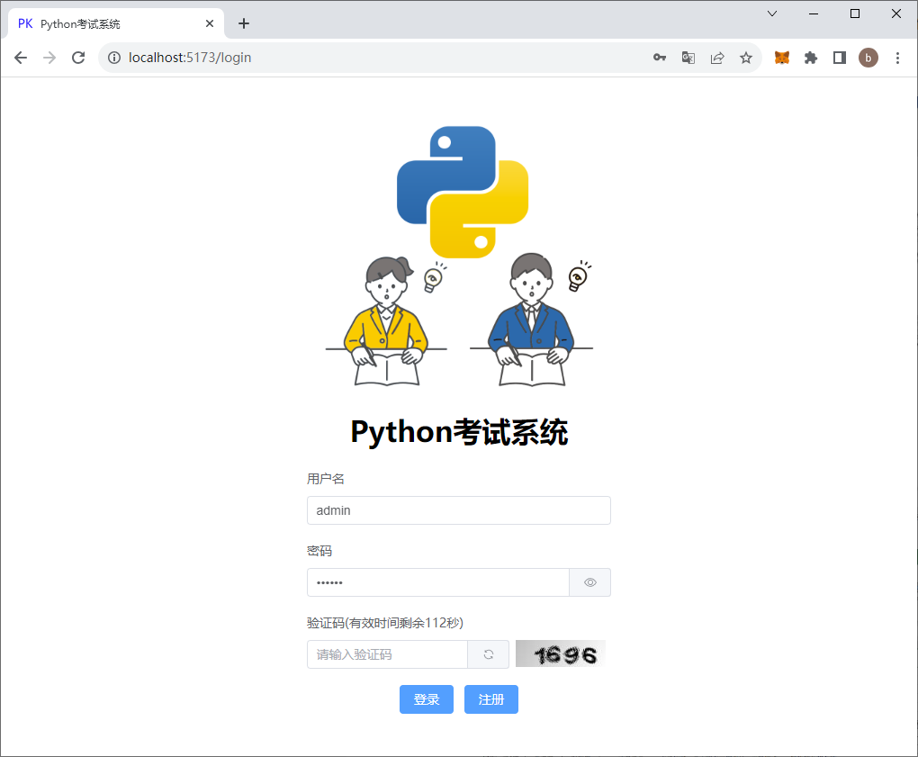Open saved passwords key icon
Image resolution: width=918 pixels, height=757 pixels.
660,58
